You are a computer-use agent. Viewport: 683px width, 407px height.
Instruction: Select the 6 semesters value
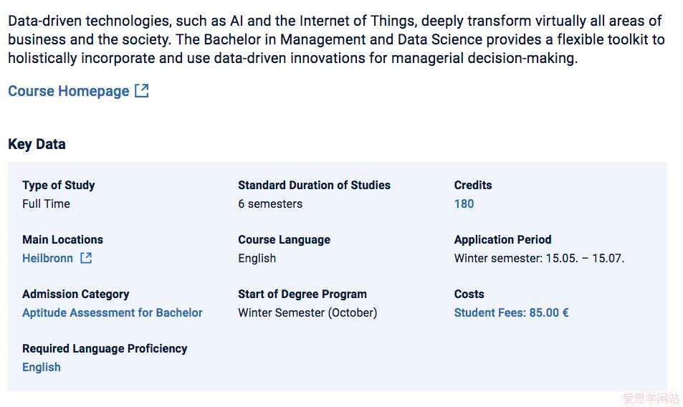(x=270, y=203)
